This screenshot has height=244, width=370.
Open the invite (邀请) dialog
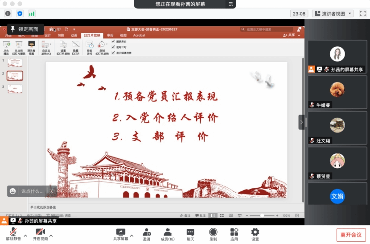tap(147, 234)
